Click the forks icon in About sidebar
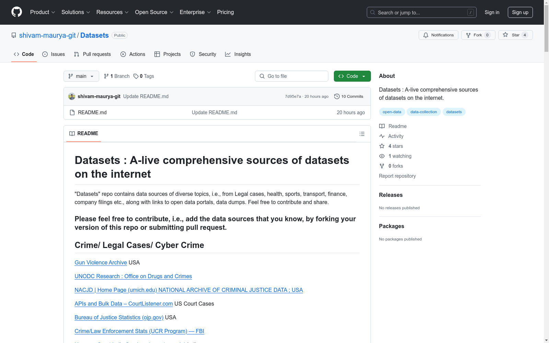 [x=382, y=166]
